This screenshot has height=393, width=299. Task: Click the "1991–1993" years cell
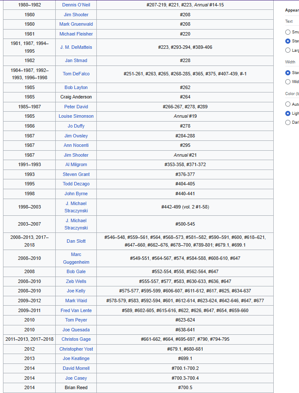(x=30, y=164)
